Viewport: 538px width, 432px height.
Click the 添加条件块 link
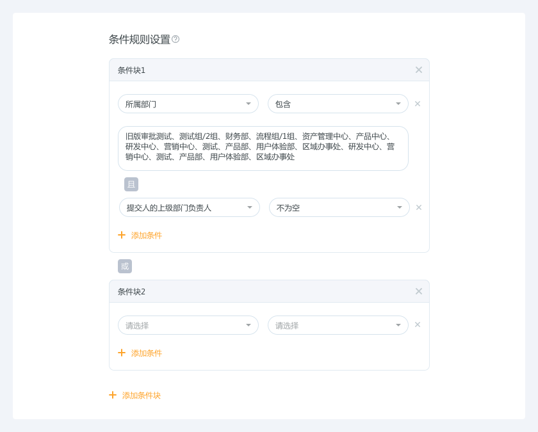pos(142,396)
